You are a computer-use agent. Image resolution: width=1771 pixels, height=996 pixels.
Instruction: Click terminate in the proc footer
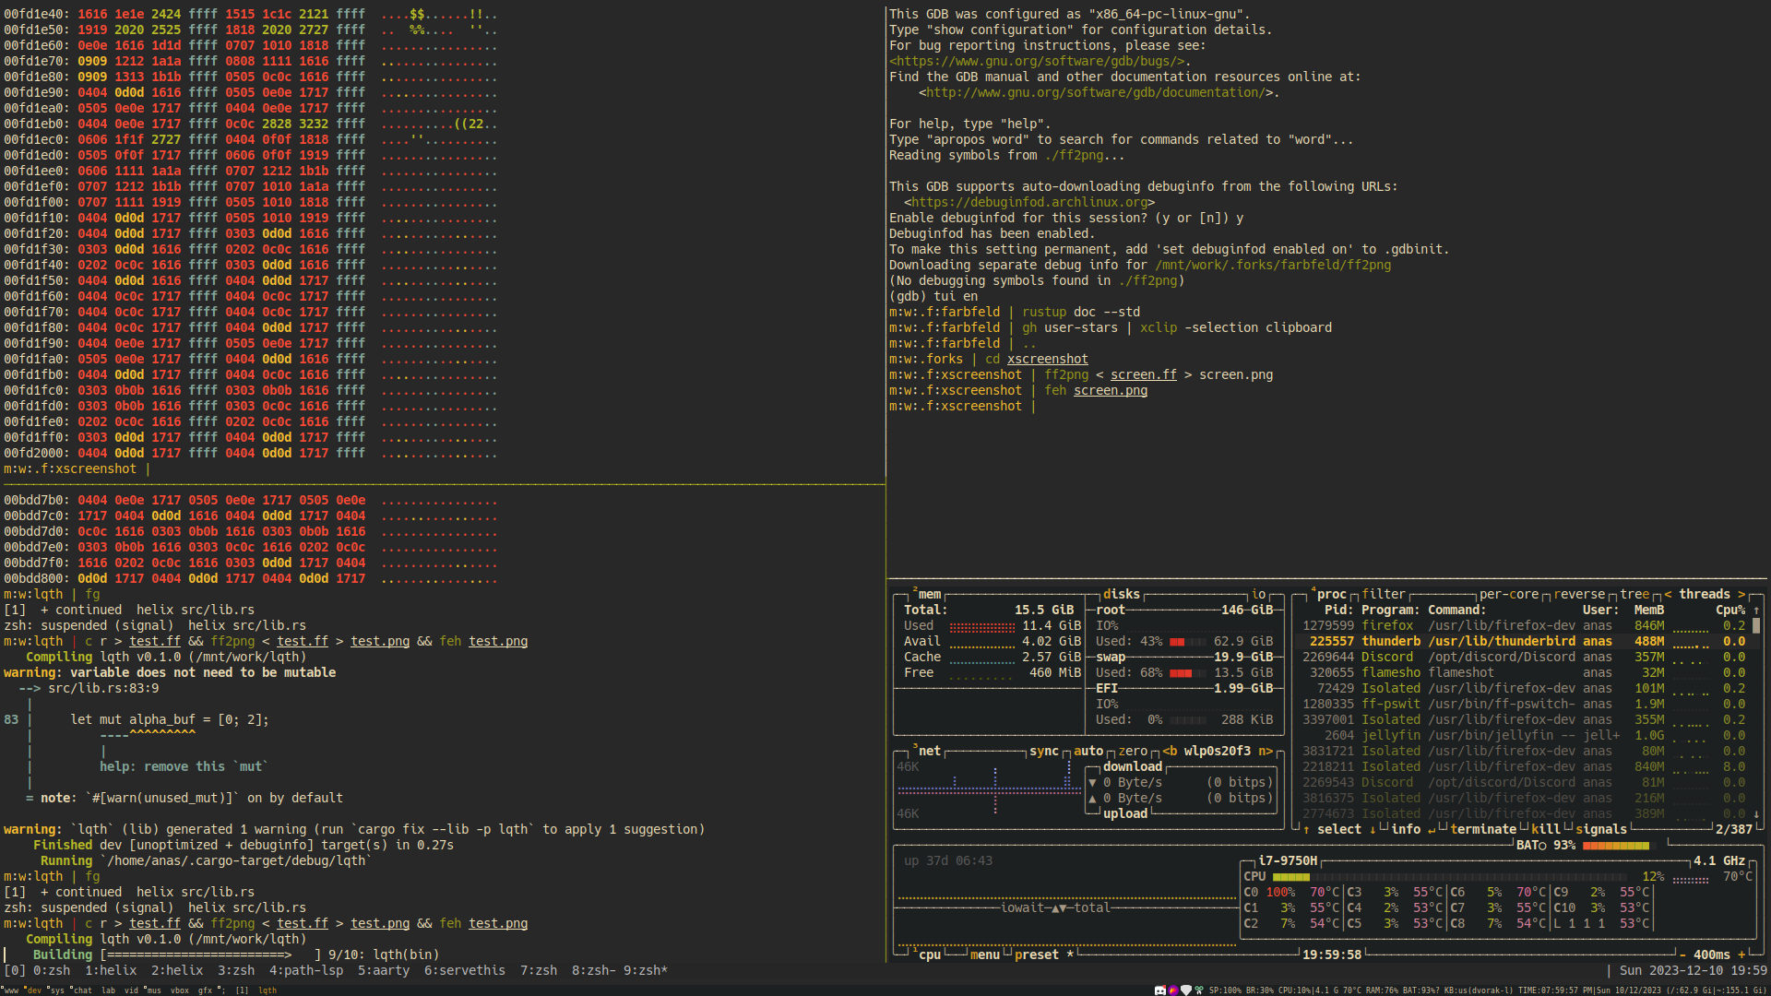(1482, 830)
